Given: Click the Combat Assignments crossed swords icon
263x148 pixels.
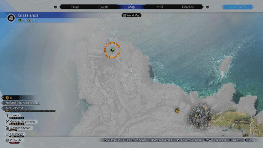Looking at the screenshot, I should pos(7,122).
